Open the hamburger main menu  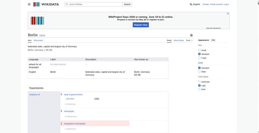click(x=29, y=4)
